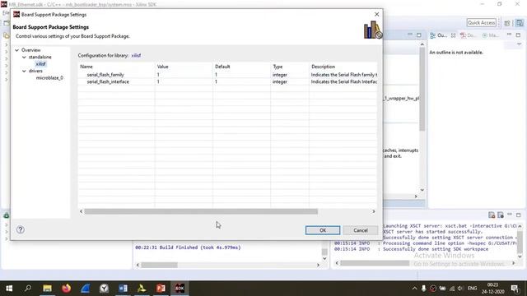Open taskbar clock and date
The image size is (527, 296).
tap(493, 289)
